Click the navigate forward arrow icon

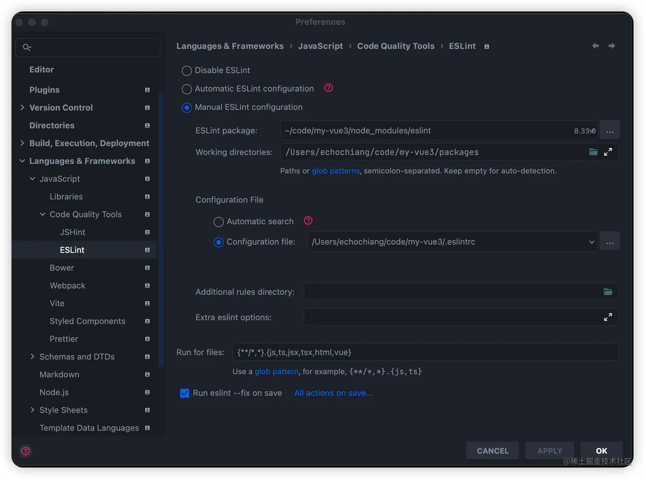click(612, 46)
